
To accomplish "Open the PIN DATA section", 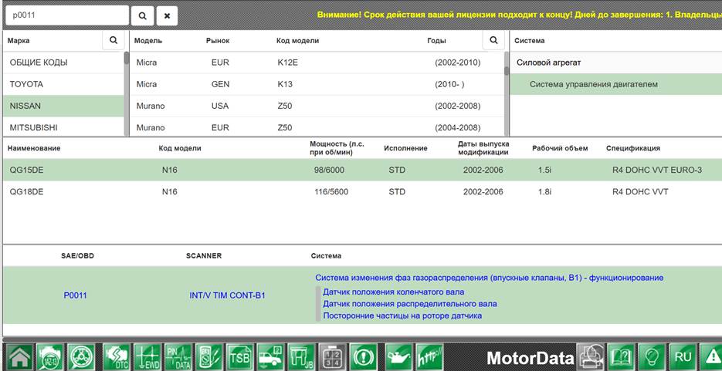I will point(178,357).
